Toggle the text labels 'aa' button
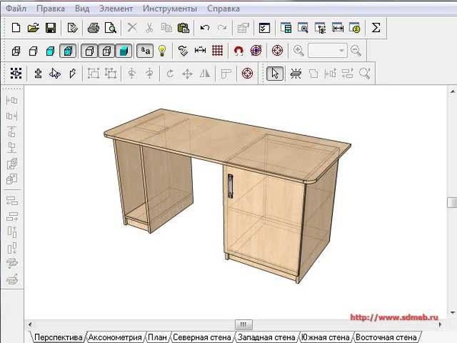This screenshot has width=457, height=343. 145,51
